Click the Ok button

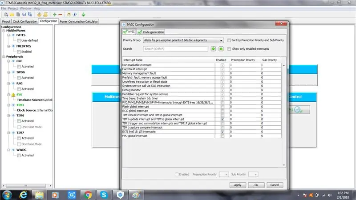point(256,185)
